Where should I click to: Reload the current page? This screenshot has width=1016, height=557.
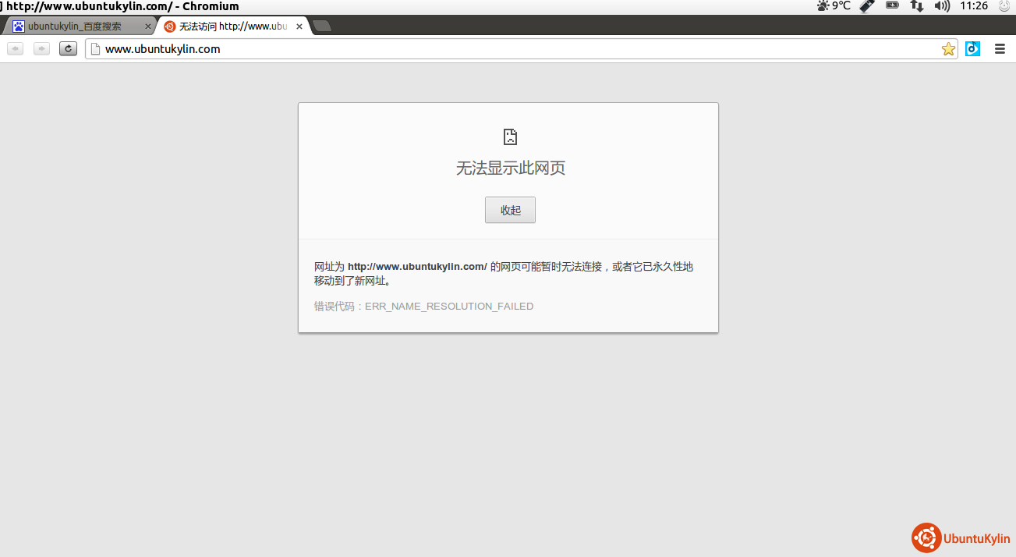coord(69,49)
